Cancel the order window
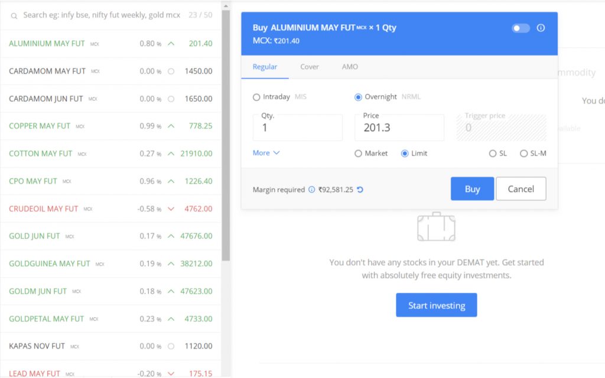 coord(521,188)
